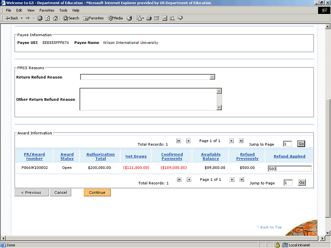
Task: Open the Search toolbar button
Action: (x=71, y=19)
